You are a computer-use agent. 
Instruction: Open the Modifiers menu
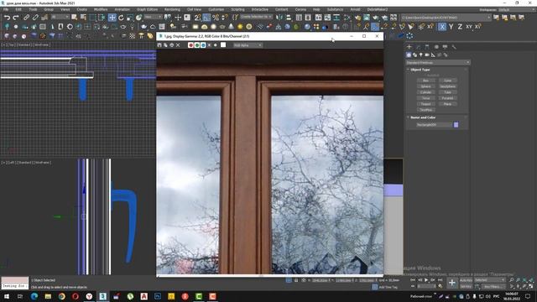[101, 9]
